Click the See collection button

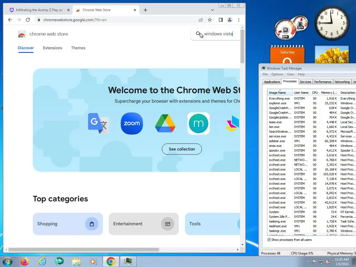tap(182, 149)
